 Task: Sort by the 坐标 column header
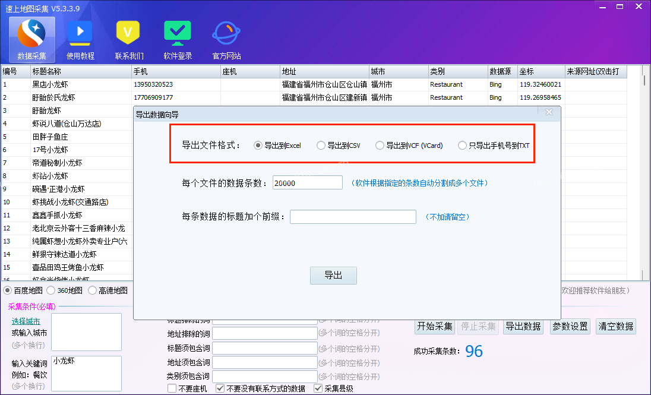[x=541, y=71]
